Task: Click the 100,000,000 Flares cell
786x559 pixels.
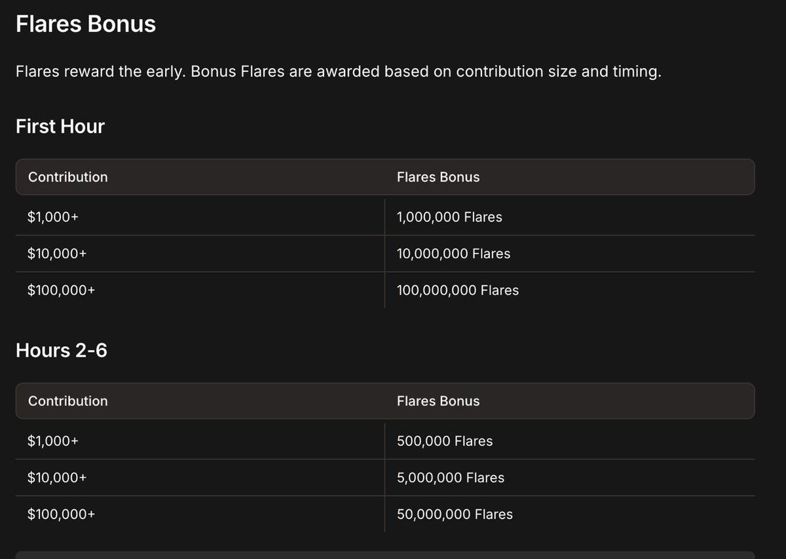Action: tap(458, 290)
